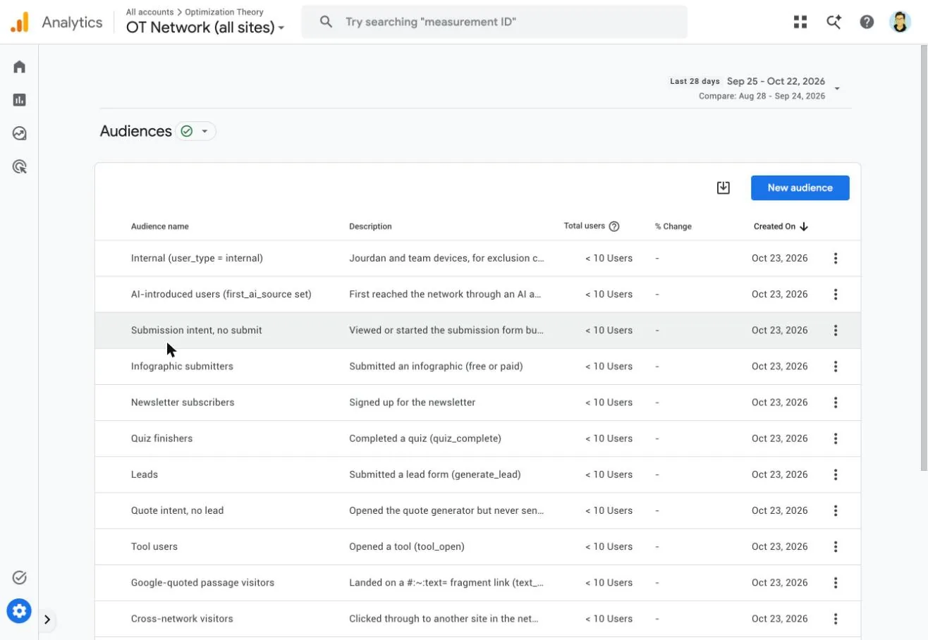
Task: Open the Home icon in sidebar
Action: [19, 67]
